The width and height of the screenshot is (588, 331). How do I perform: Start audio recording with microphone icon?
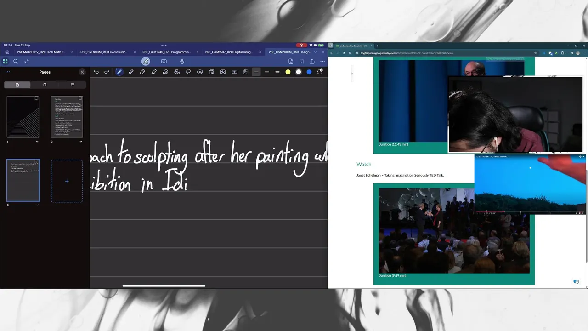point(182,61)
